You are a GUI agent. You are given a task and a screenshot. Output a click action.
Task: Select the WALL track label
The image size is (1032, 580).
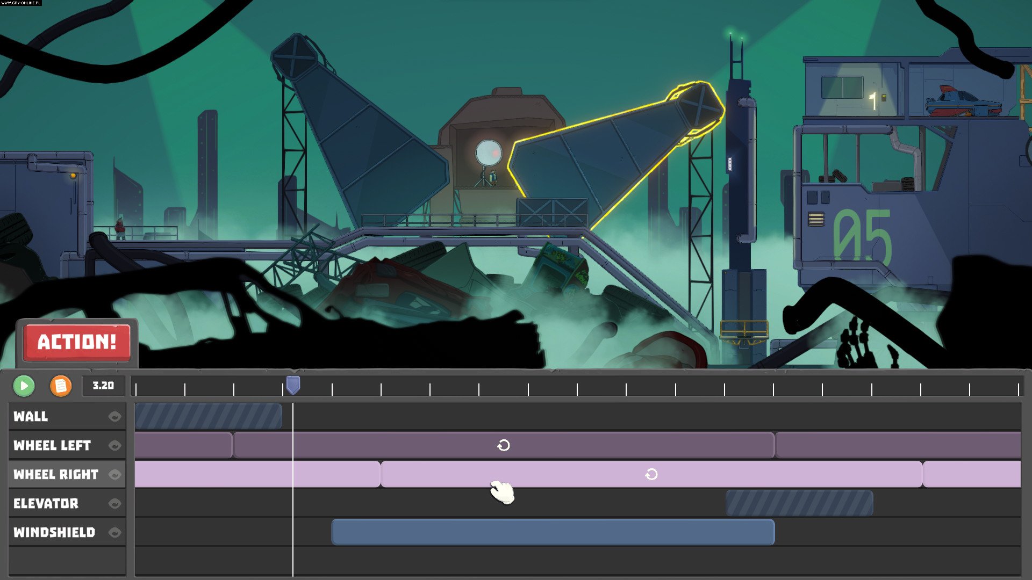click(32, 416)
